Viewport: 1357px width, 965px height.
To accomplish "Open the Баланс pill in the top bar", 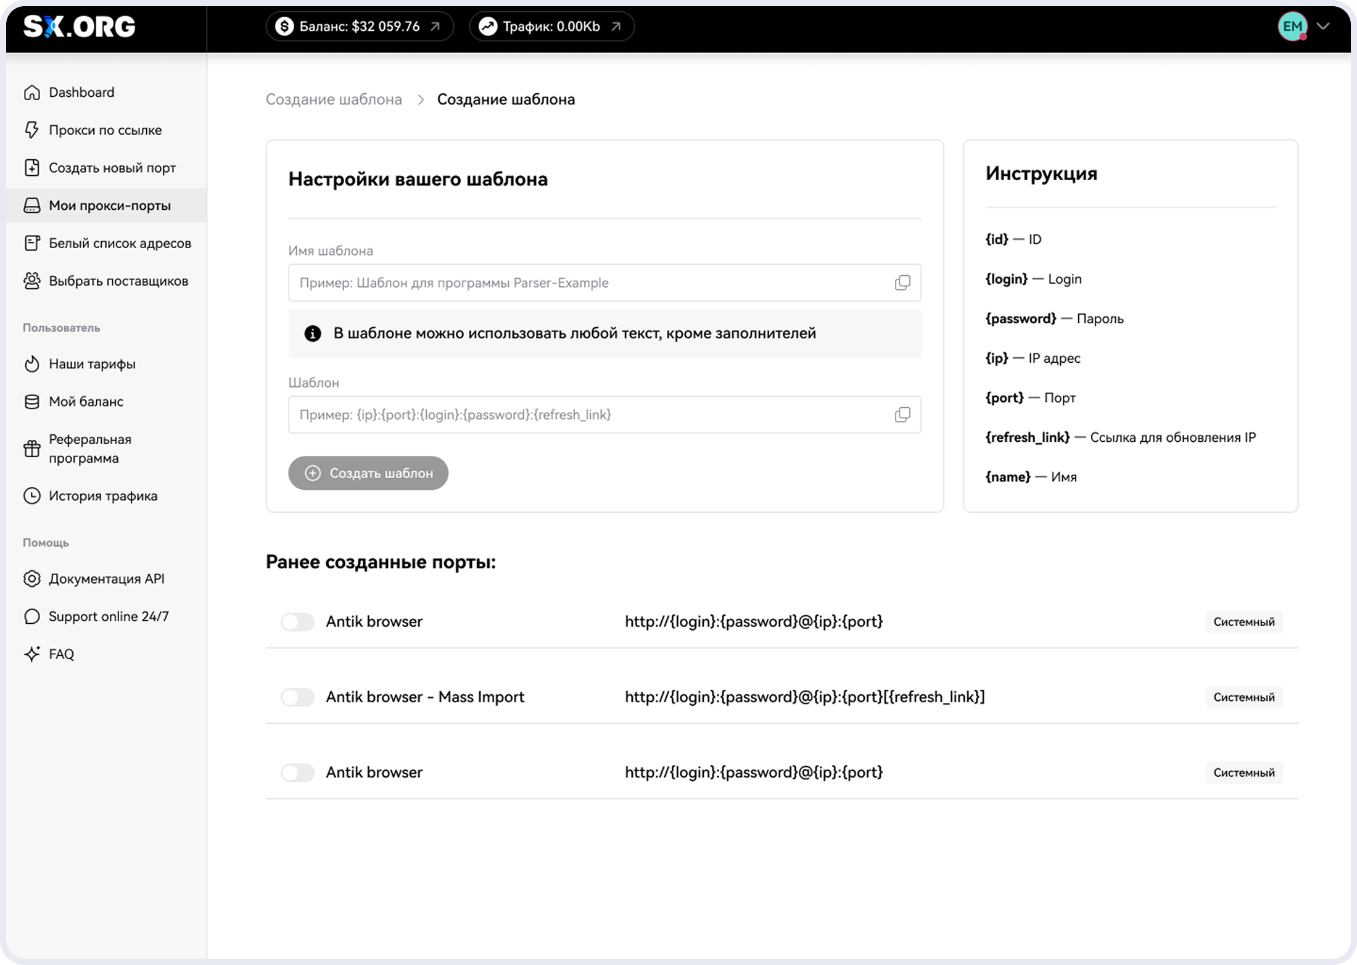I will pyautogui.click(x=360, y=27).
